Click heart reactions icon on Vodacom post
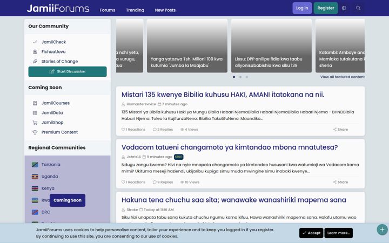This screenshot has height=243, width=389. tap(123, 182)
